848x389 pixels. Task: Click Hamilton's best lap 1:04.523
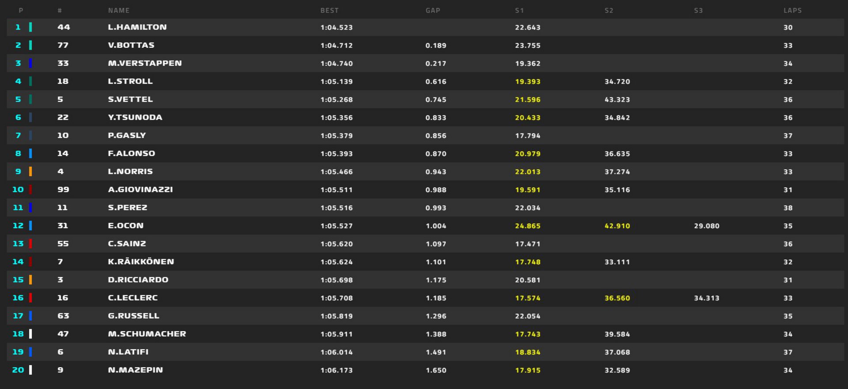[337, 27]
